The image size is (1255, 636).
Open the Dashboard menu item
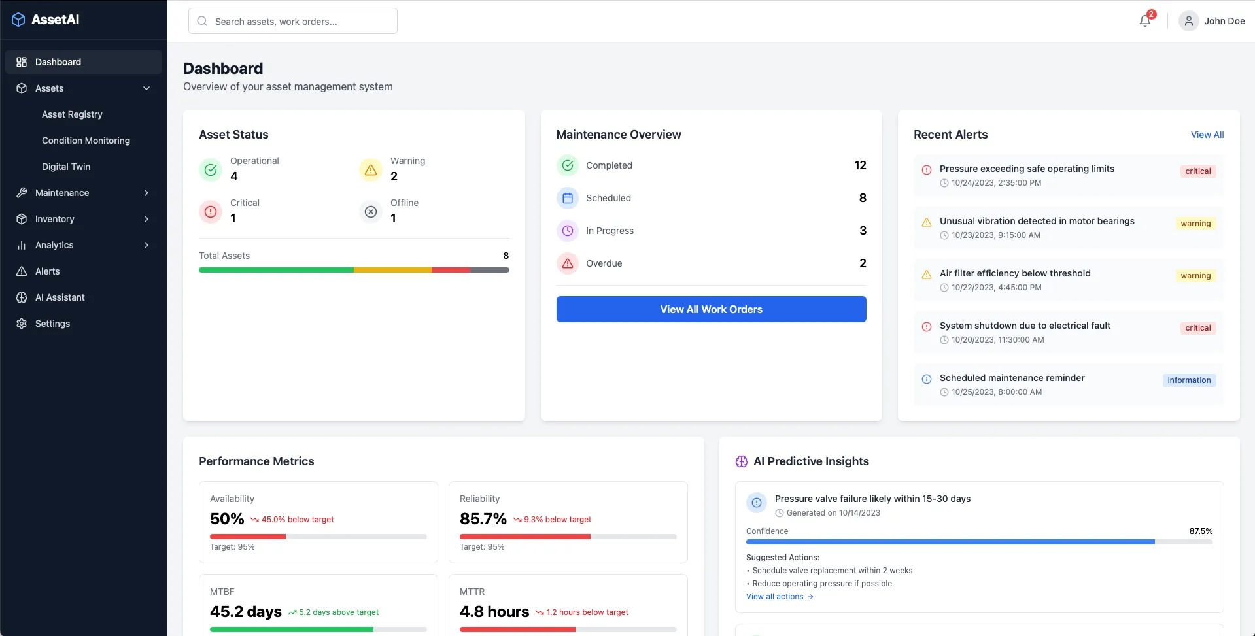pos(84,62)
